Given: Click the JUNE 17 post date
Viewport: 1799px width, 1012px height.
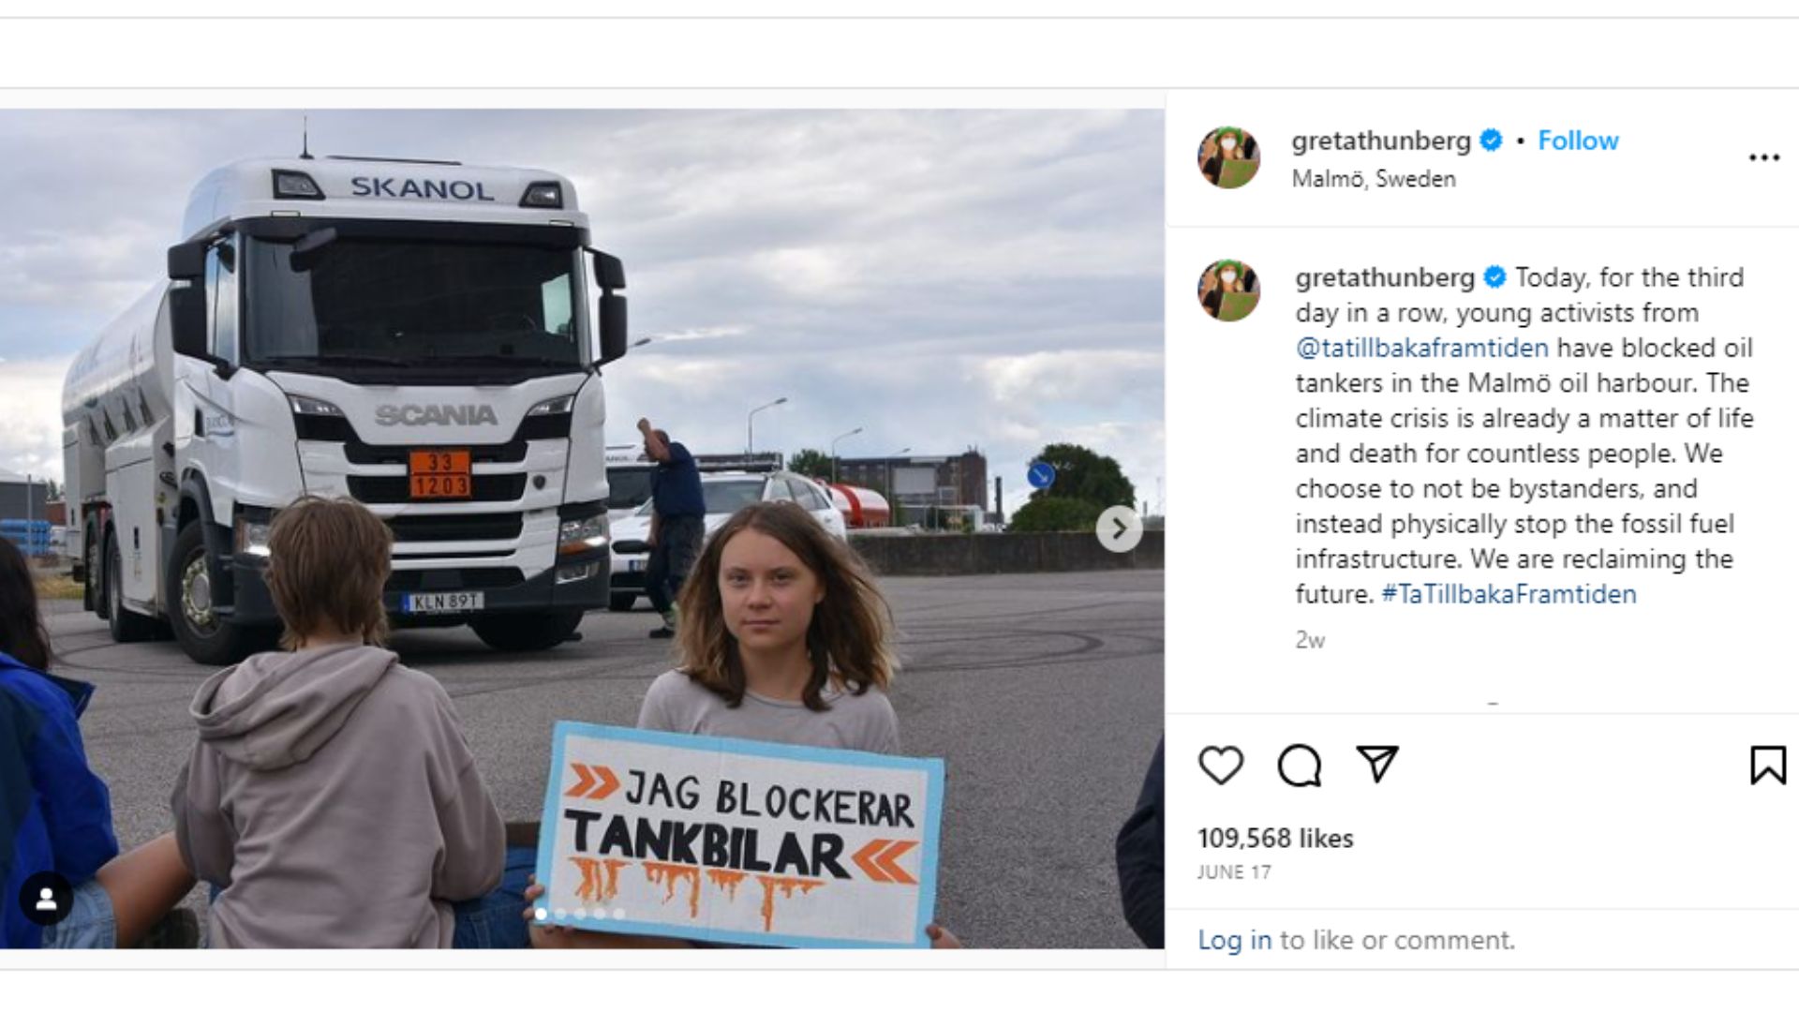Looking at the screenshot, I should [1234, 872].
